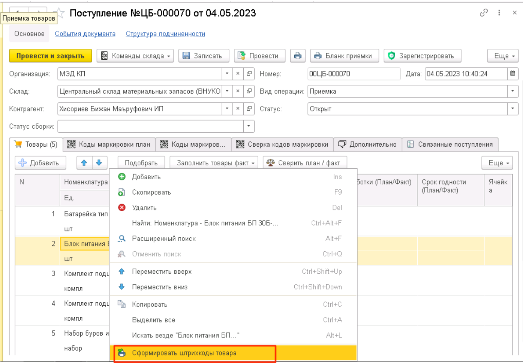The height and width of the screenshot is (363, 523).
Task: Switch to the Дополнительно tab
Action: point(368,144)
